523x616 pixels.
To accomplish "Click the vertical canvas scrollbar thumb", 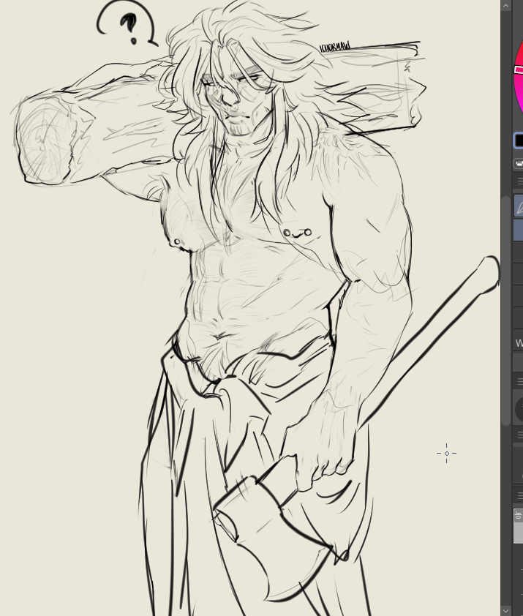I will coord(505,310).
